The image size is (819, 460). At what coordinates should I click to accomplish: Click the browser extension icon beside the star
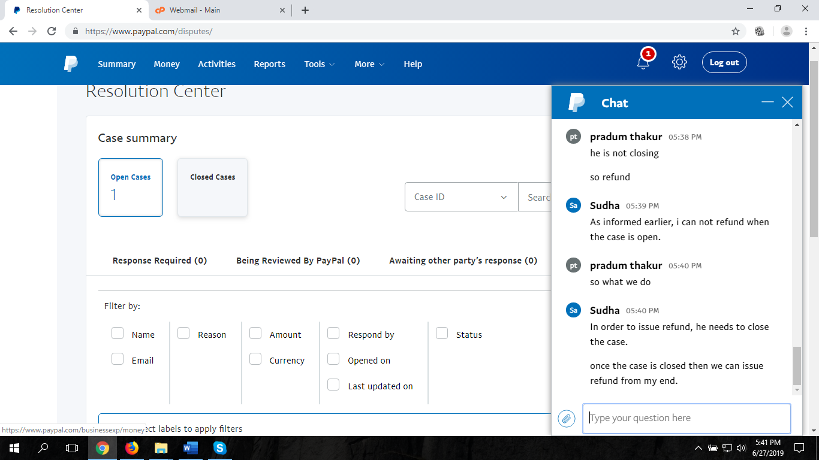coord(760,31)
